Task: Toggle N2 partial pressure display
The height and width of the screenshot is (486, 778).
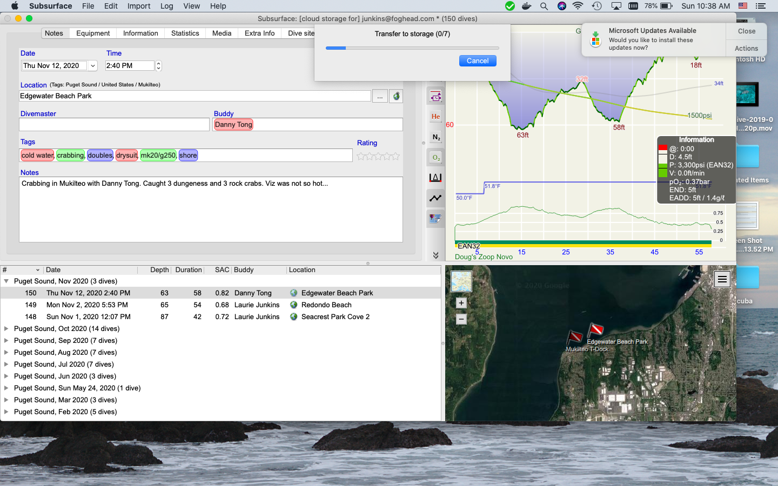Action: [x=435, y=137]
